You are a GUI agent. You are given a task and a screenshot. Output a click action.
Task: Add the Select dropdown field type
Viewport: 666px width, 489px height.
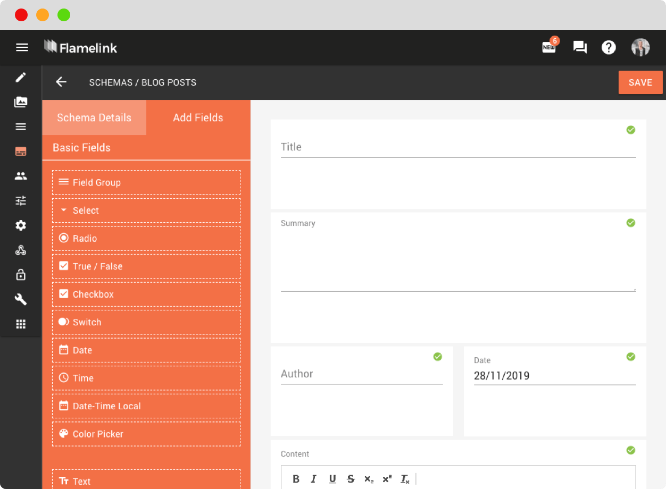146,210
